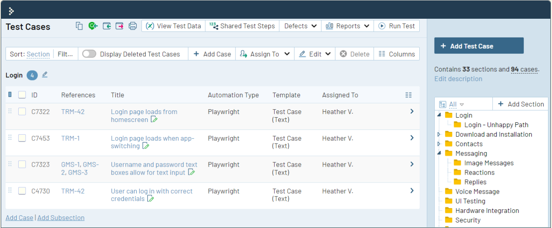The image size is (552, 228).
Task: Click the import test cases icon
Action: [x=106, y=26]
